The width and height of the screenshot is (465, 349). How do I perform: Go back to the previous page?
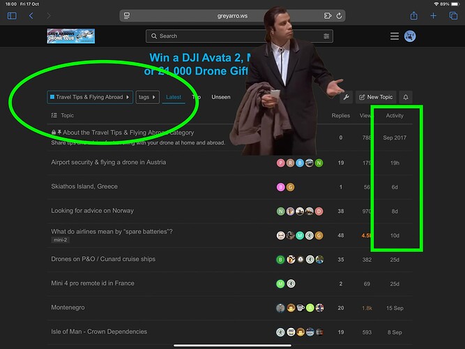pyautogui.click(x=31, y=16)
